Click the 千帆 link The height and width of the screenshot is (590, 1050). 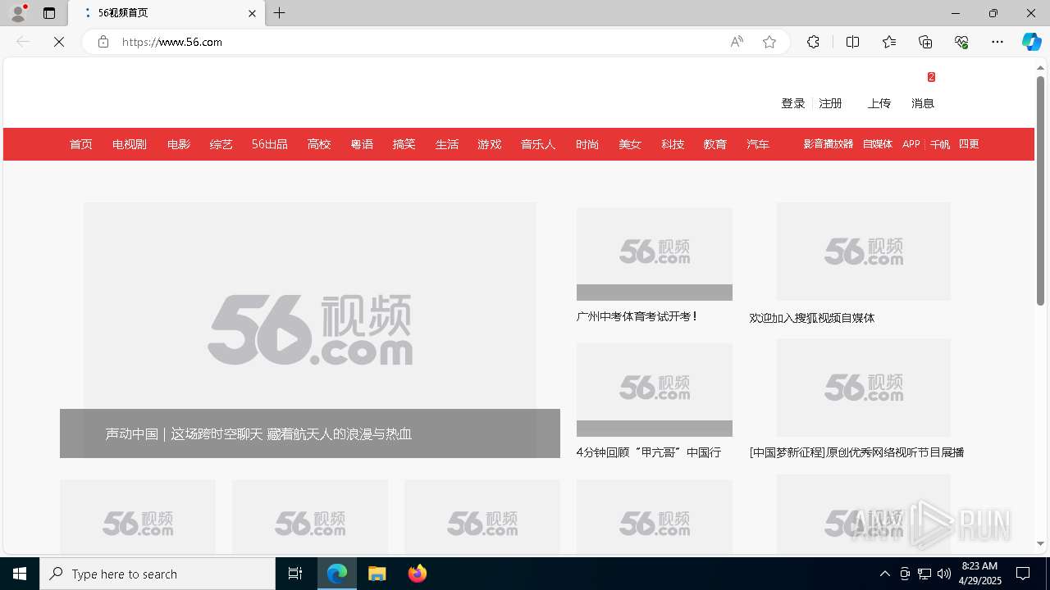(940, 144)
